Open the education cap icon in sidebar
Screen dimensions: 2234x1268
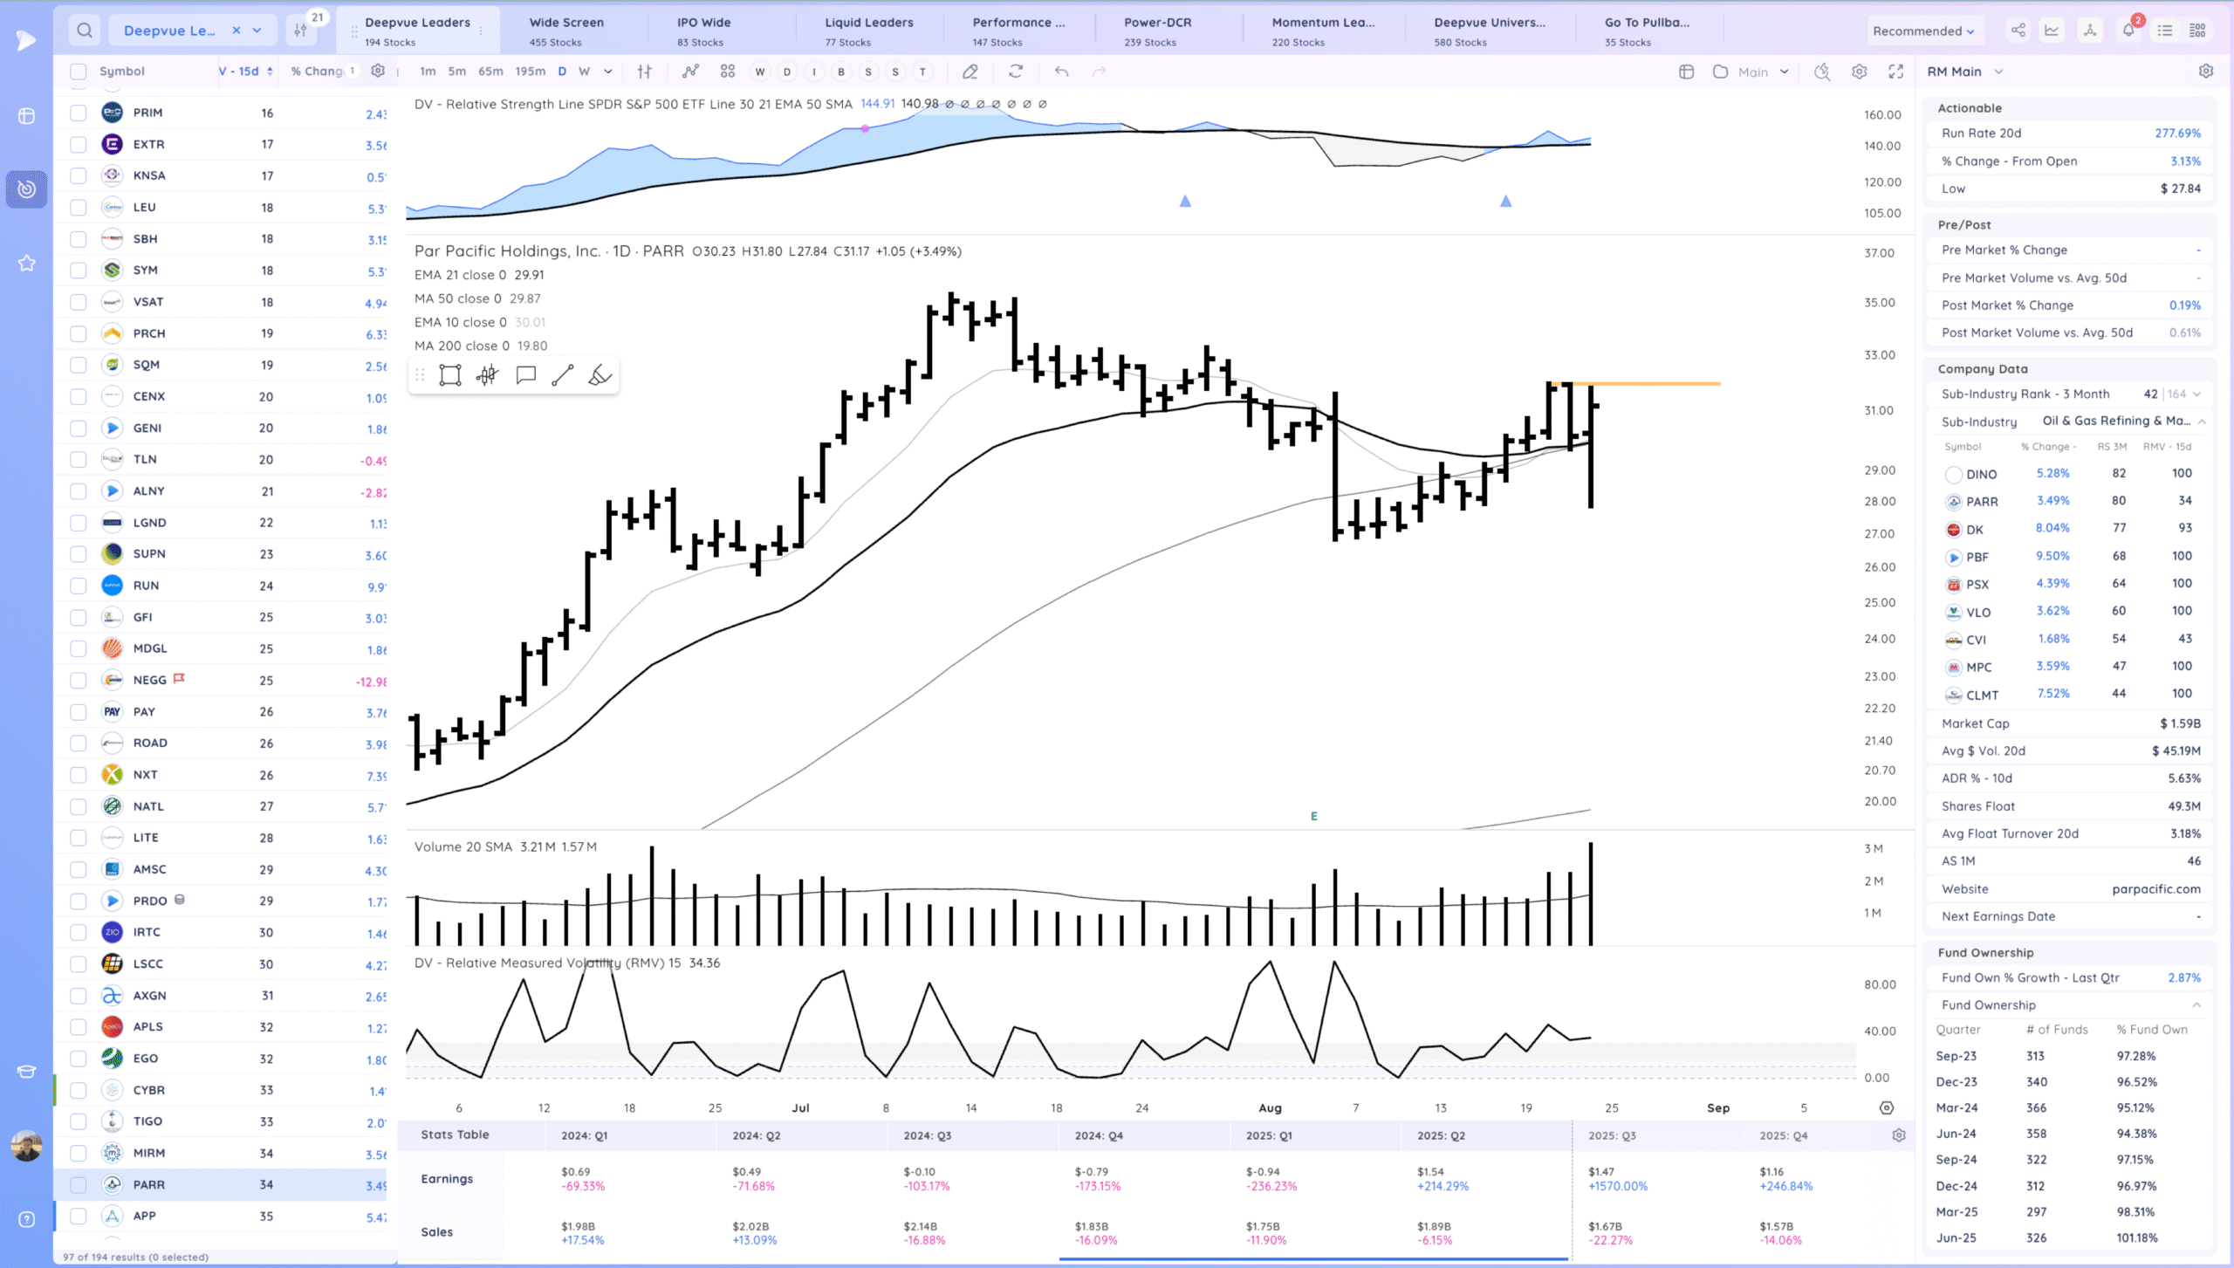[26, 1072]
